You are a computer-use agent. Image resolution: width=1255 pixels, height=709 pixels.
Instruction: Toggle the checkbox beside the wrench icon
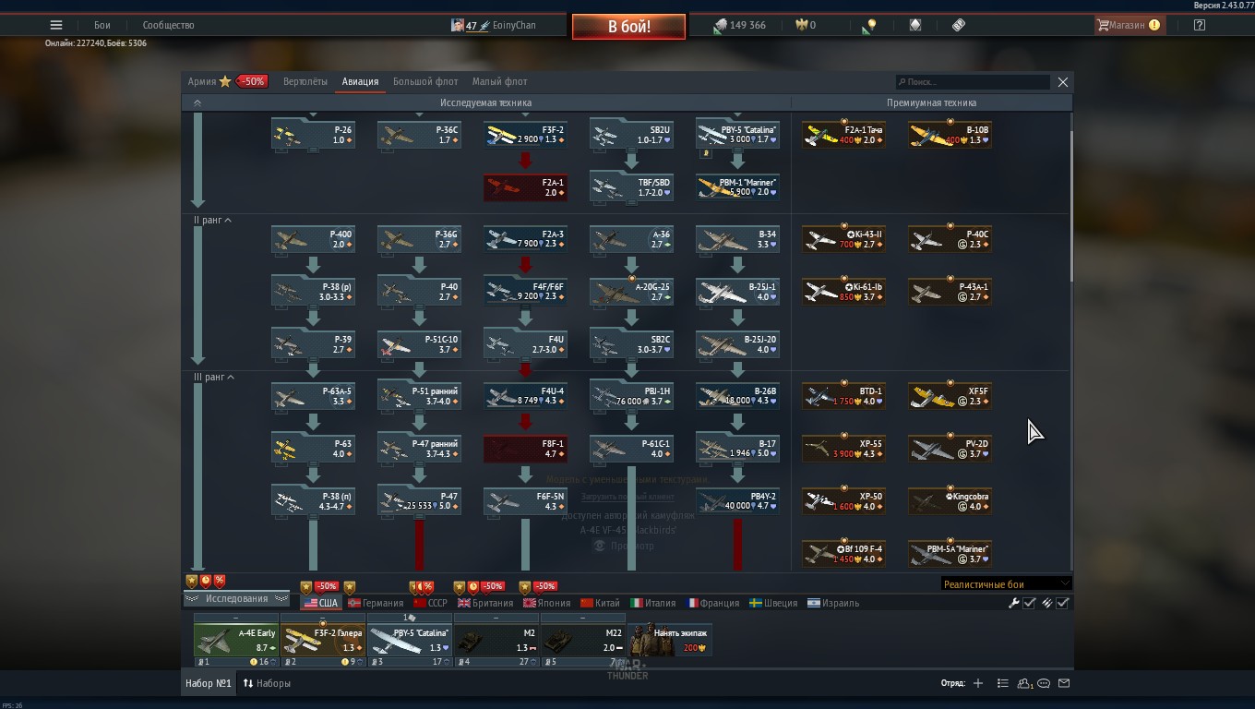1030,603
